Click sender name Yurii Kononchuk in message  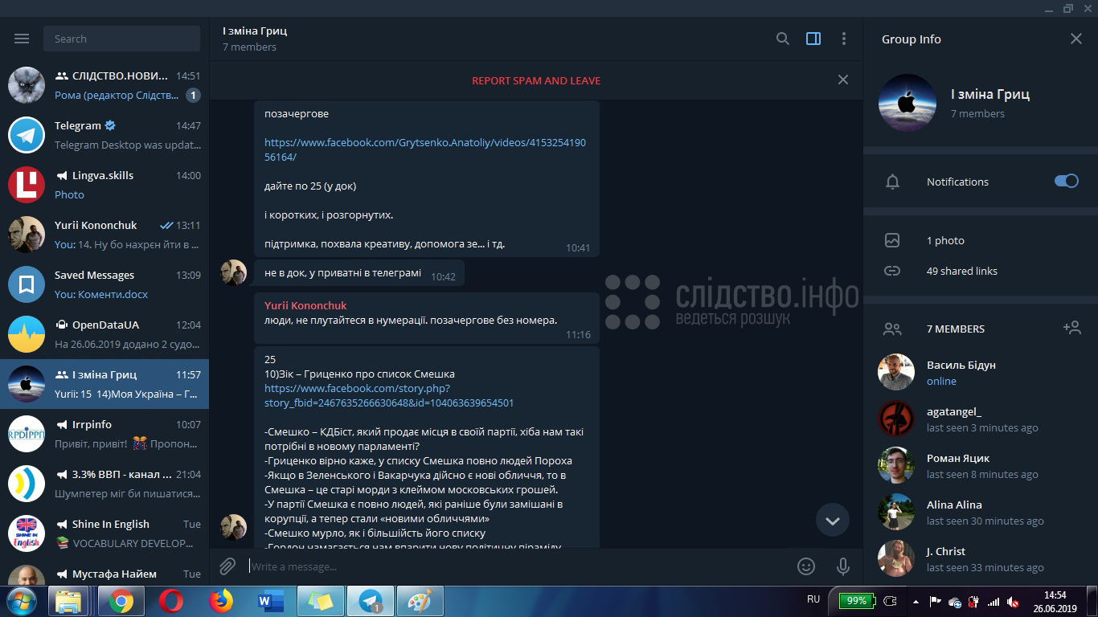[305, 305]
